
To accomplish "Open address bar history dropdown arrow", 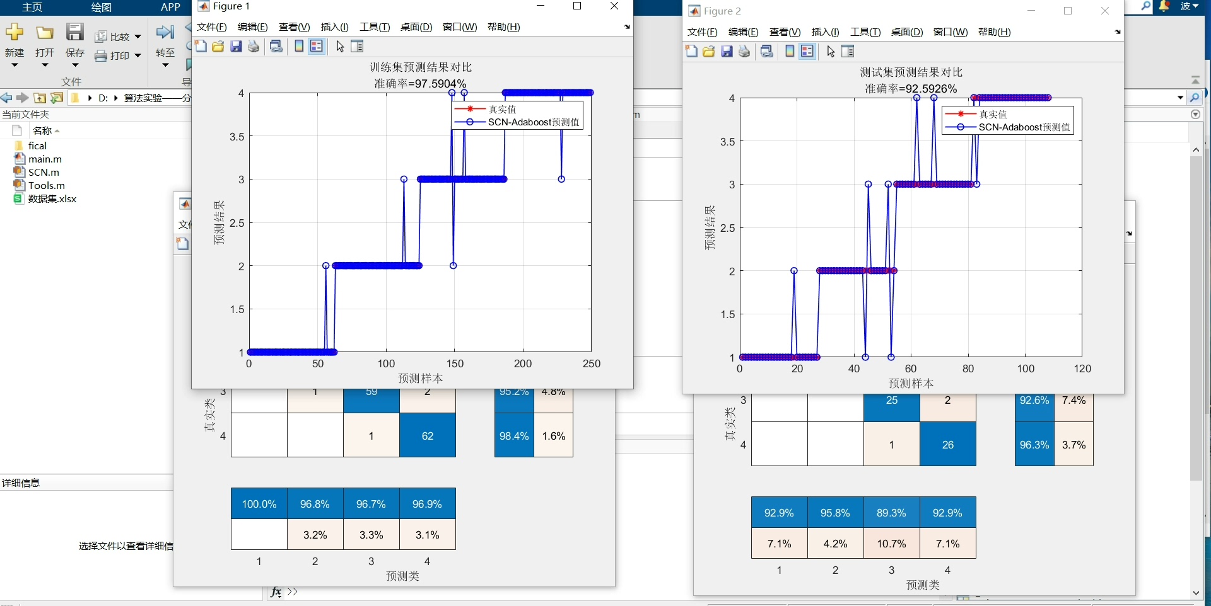I will pyautogui.click(x=1180, y=98).
